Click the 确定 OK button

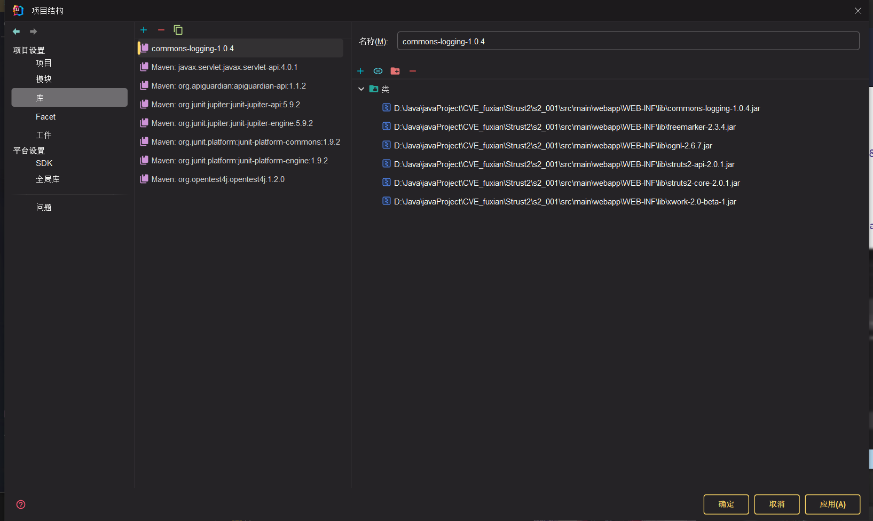726,504
